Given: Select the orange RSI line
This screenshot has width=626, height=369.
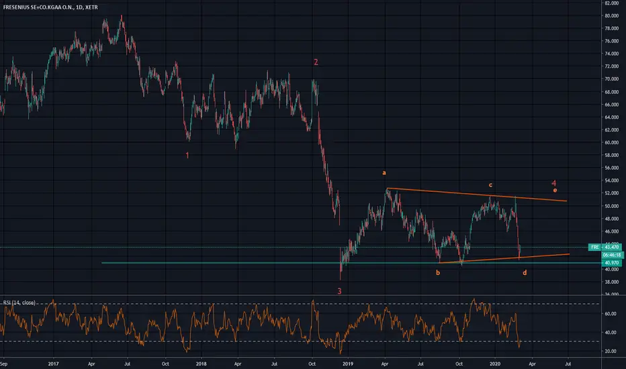Looking at the screenshot, I should point(259,325).
